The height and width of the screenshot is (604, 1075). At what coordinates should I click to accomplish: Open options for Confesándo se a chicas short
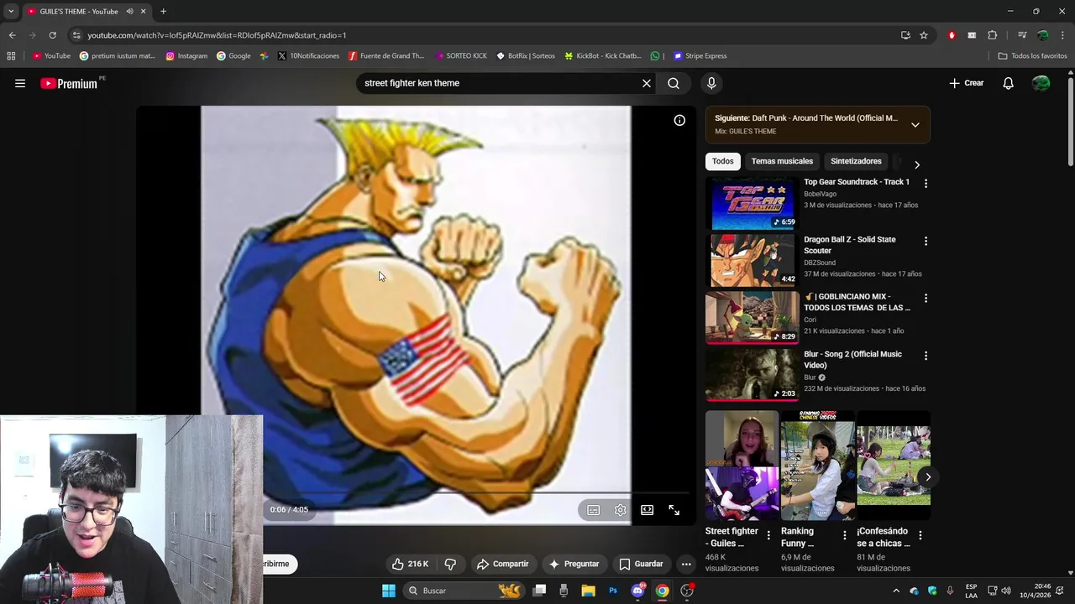tap(920, 535)
